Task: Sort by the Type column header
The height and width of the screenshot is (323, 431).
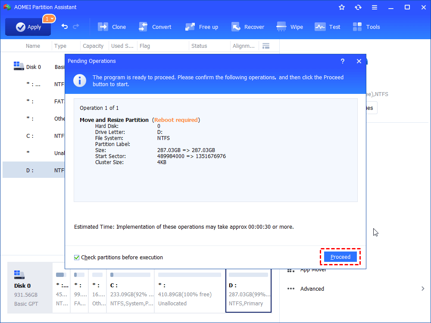Action: tap(60, 46)
